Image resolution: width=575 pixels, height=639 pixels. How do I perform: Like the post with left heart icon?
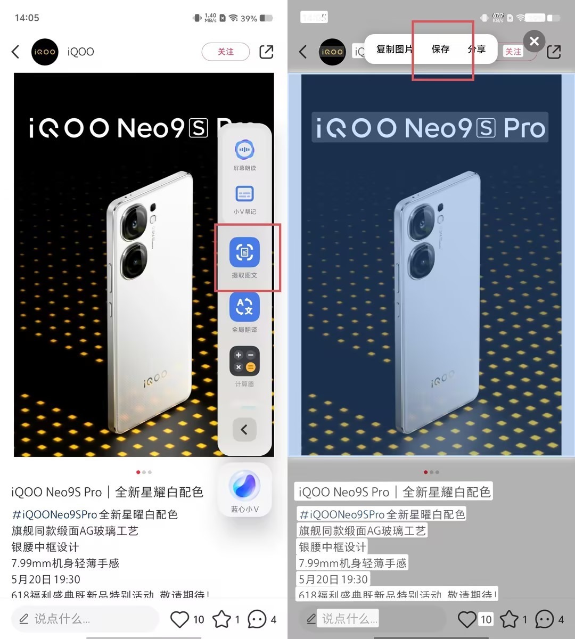[x=179, y=619]
